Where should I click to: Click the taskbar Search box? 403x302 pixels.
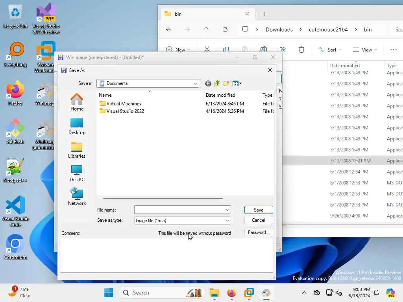click(x=162, y=293)
